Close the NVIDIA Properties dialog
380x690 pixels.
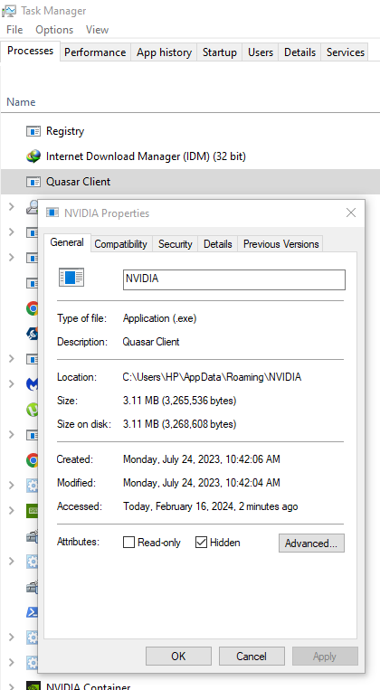click(351, 213)
